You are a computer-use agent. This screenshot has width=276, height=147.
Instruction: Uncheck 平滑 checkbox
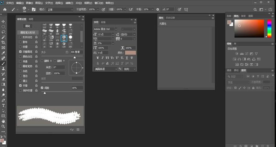[x=20, y=85]
